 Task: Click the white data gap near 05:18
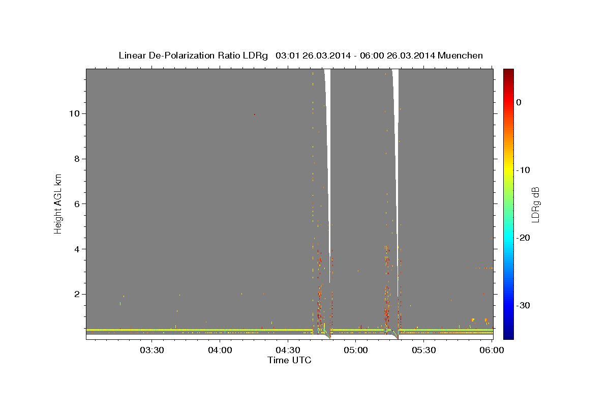pyautogui.click(x=395, y=153)
